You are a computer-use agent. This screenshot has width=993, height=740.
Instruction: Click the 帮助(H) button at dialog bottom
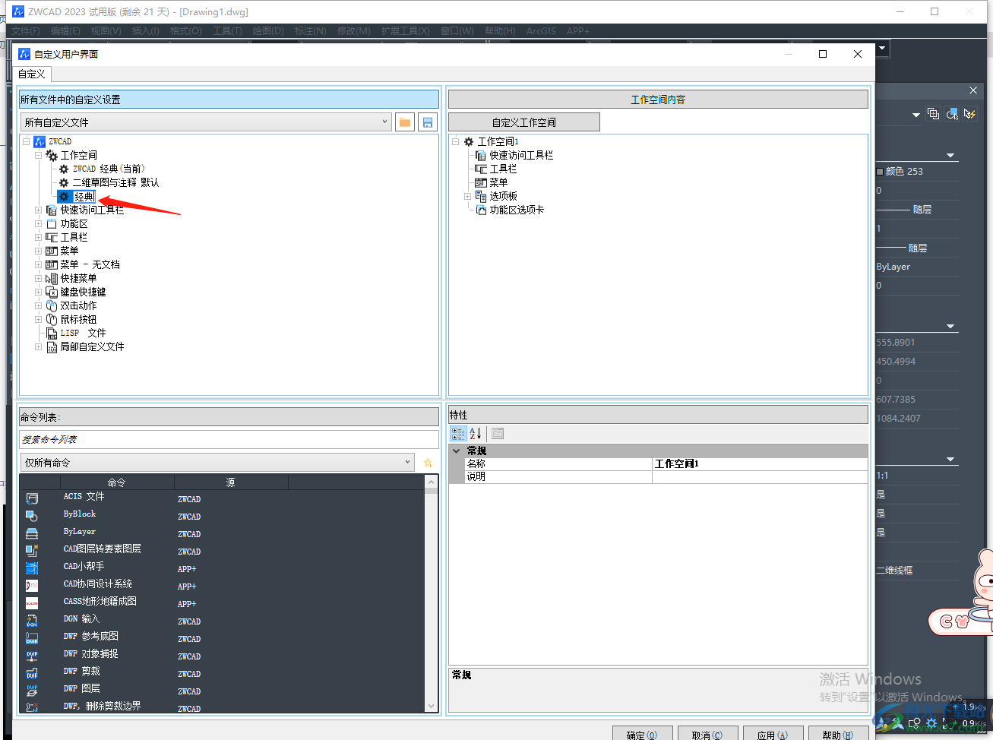click(x=837, y=734)
